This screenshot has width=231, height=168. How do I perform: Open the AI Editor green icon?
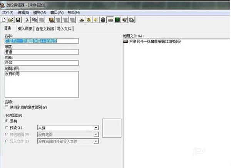[x=117, y=20]
